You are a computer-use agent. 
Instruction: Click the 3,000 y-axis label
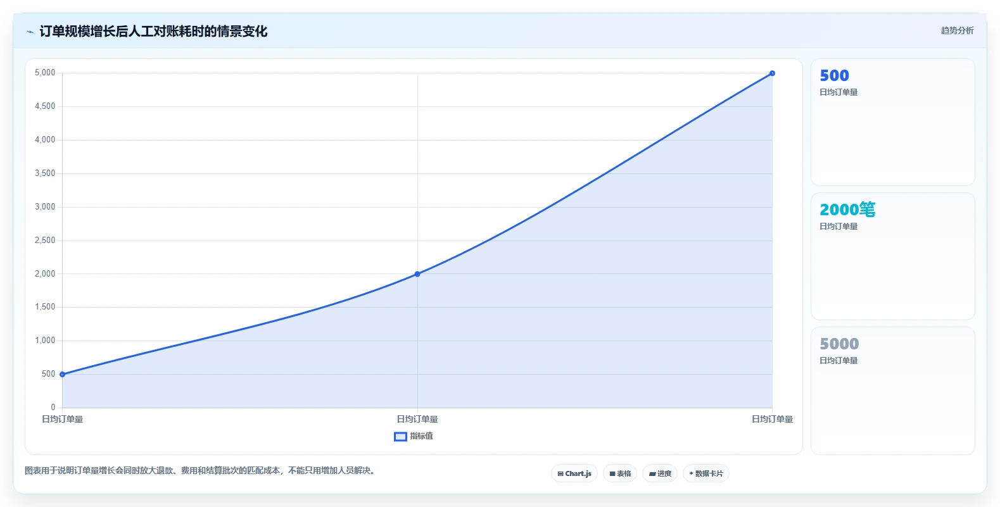[x=45, y=207]
